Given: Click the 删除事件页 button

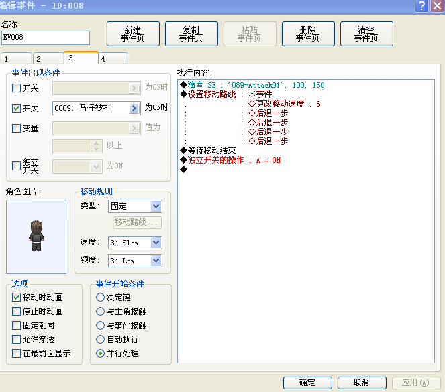Looking at the screenshot, I should (x=308, y=34).
